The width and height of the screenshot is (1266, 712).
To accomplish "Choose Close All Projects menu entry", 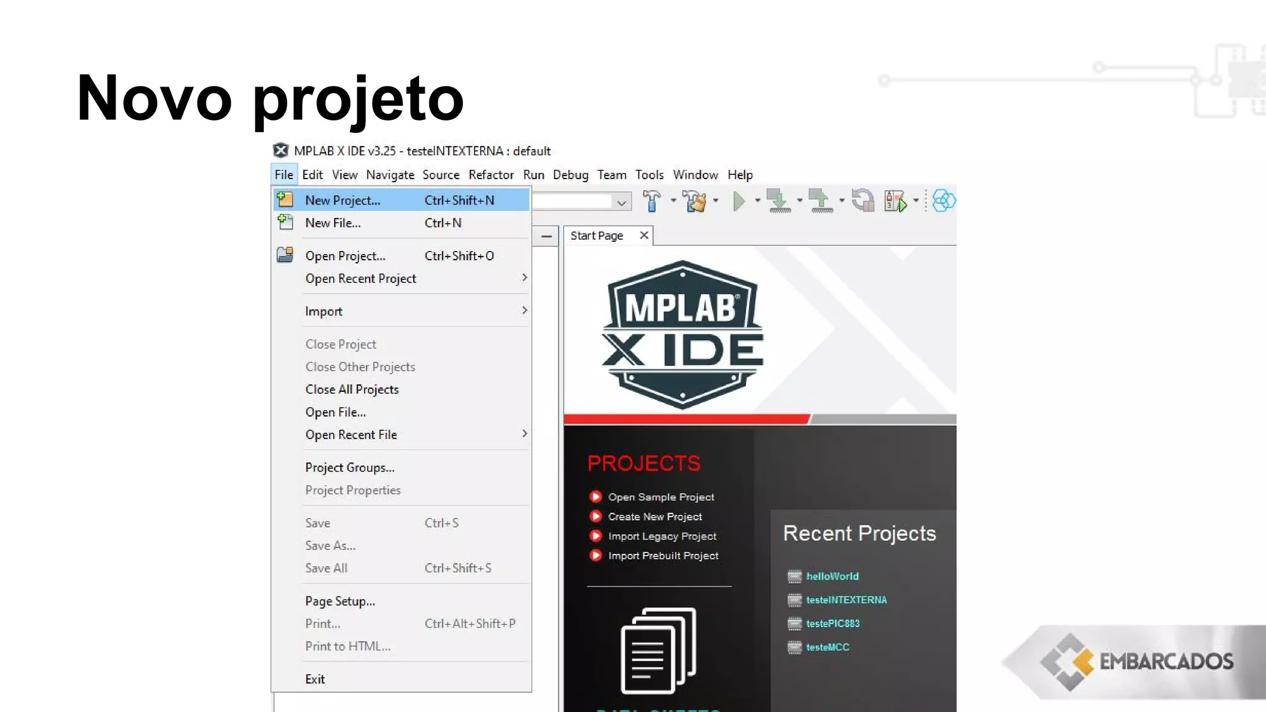I will click(401, 389).
